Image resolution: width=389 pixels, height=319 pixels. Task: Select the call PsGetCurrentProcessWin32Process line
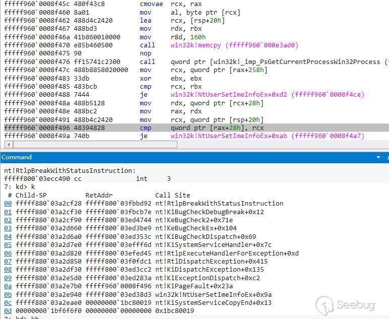[x=197, y=62]
